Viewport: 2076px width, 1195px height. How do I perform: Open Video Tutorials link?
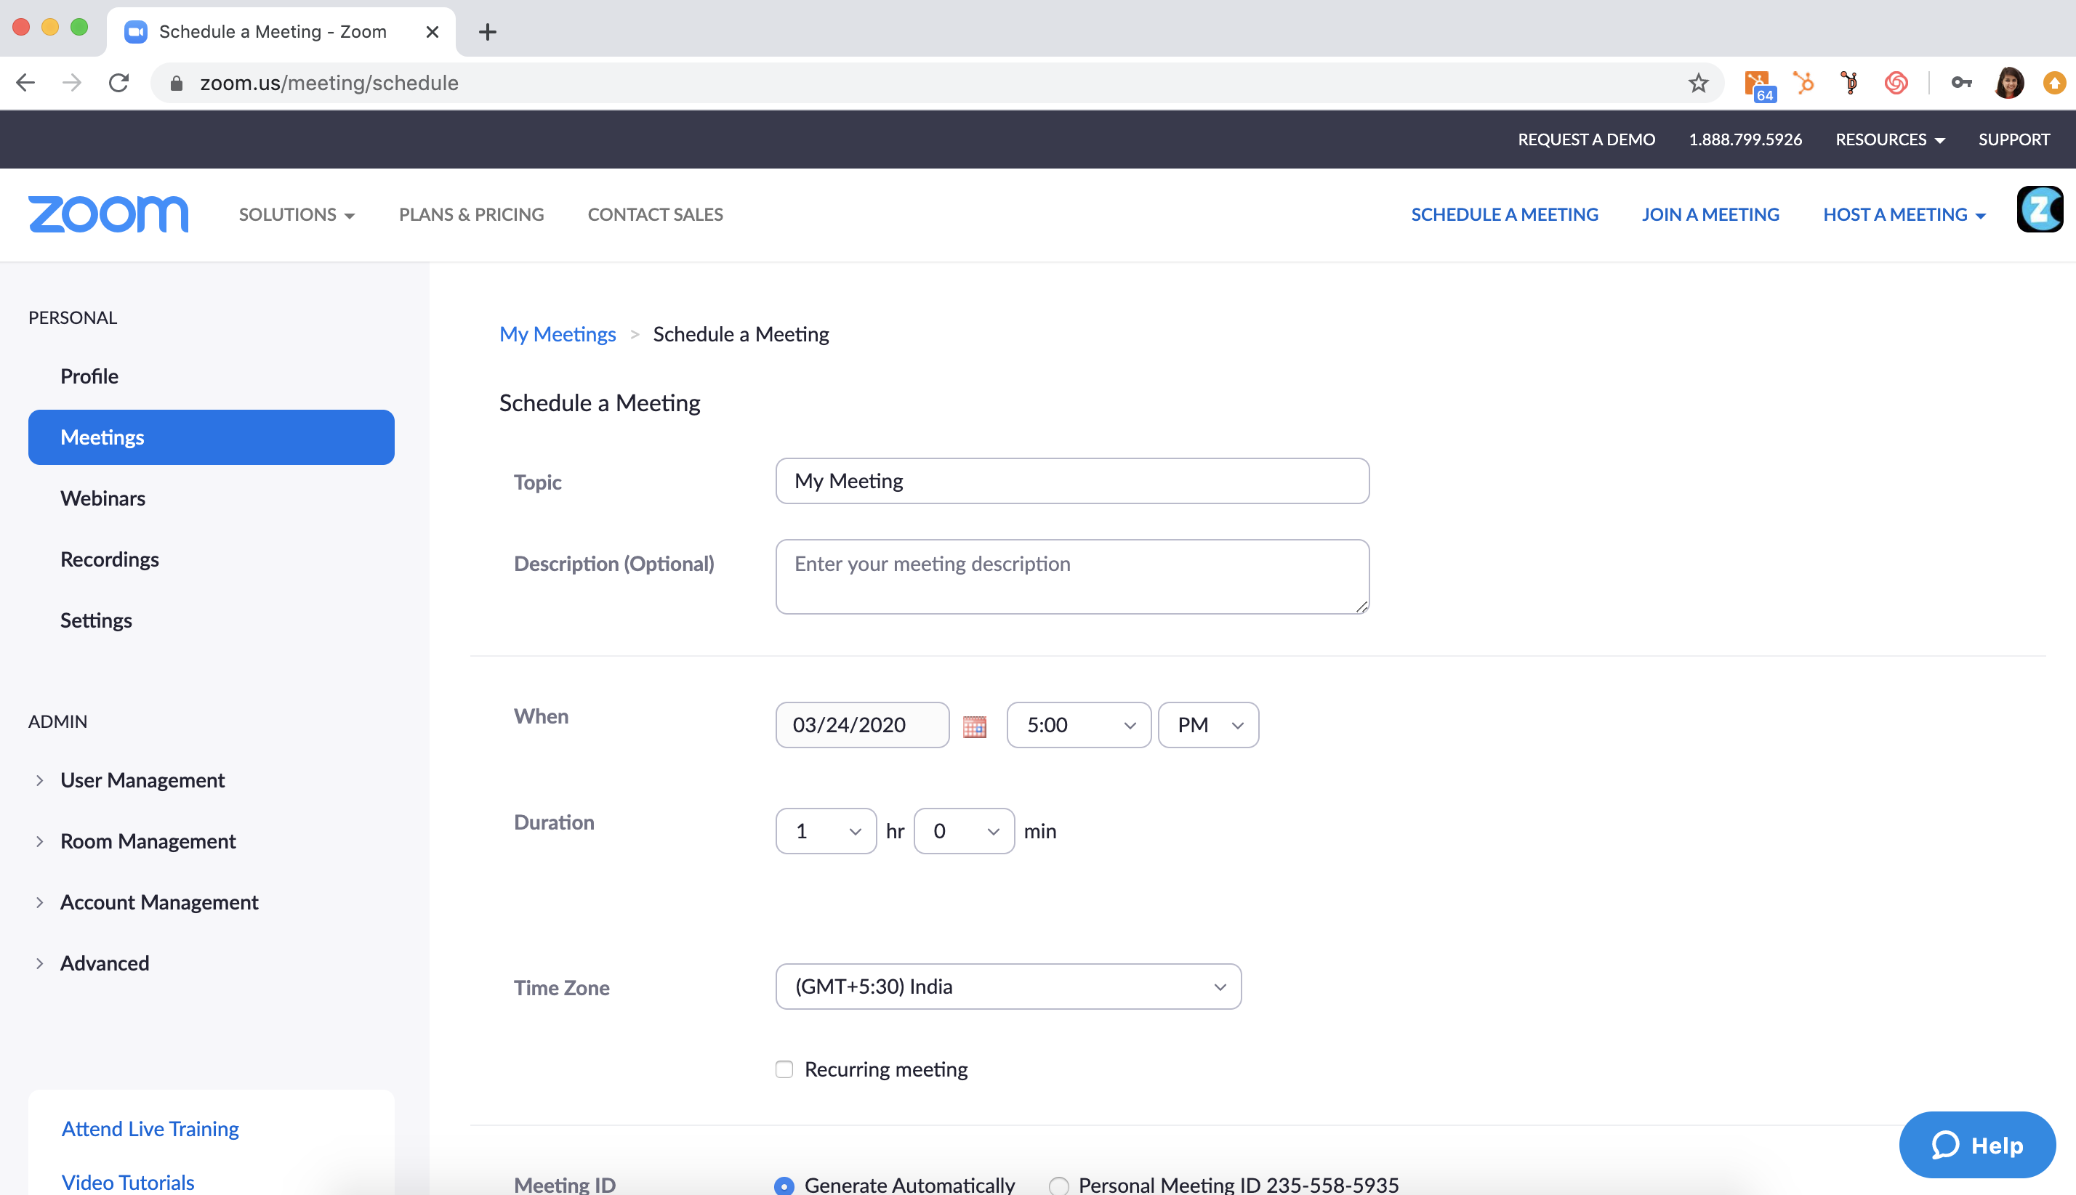click(x=128, y=1182)
